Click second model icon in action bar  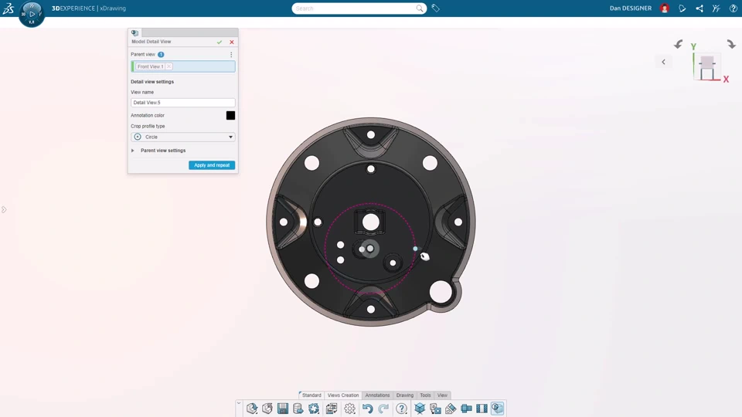(267, 409)
